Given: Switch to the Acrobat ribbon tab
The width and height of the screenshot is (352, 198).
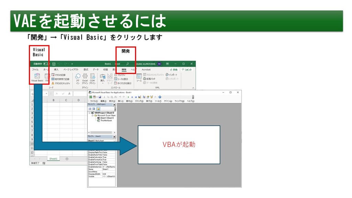Looking at the screenshot, I should coord(146,69).
